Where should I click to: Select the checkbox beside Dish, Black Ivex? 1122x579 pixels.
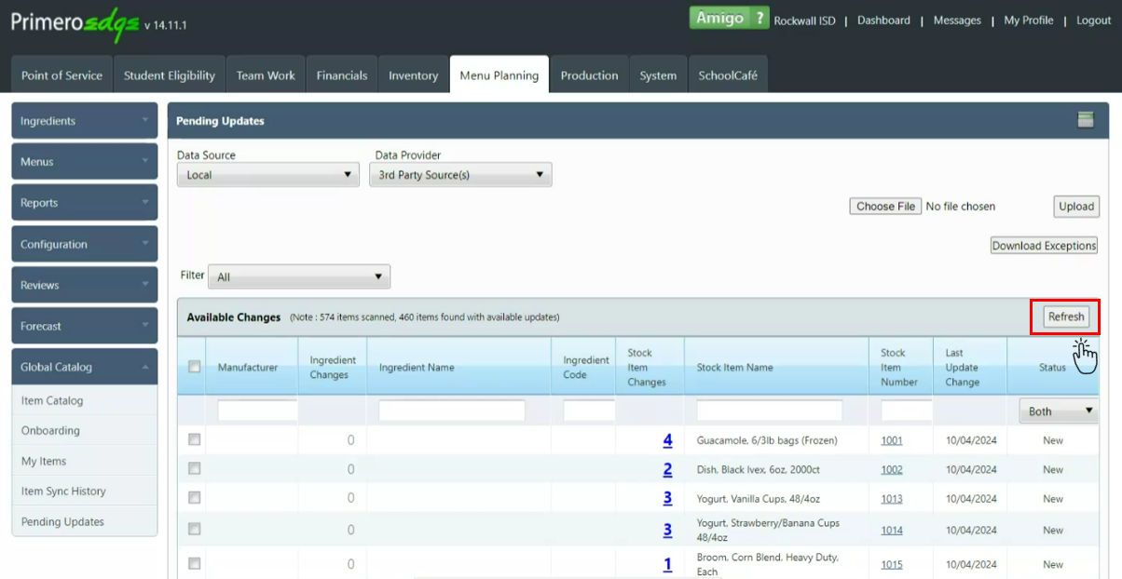tap(194, 469)
